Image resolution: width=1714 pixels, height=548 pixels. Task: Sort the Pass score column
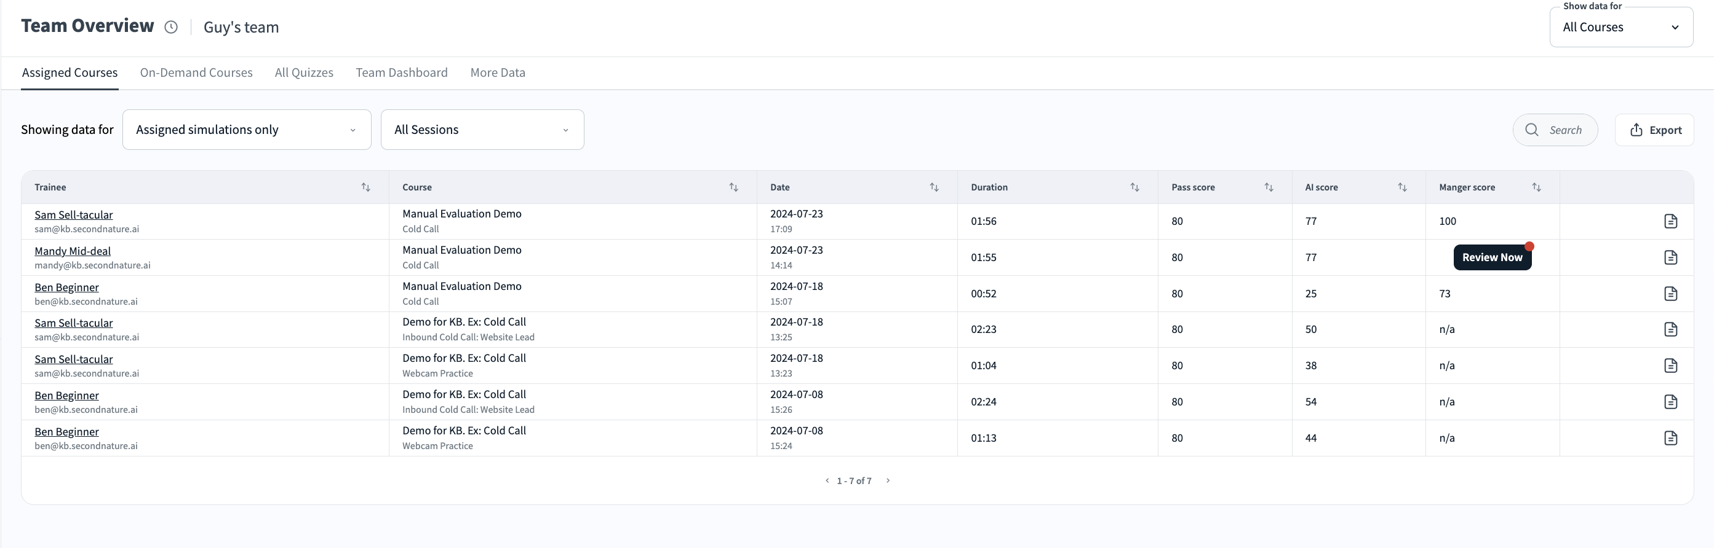pyautogui.click(x=1268, y=187)
